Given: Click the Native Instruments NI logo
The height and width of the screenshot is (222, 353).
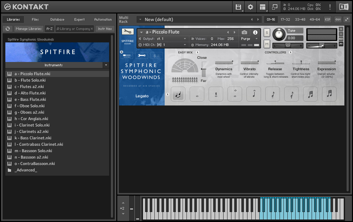Looking at the screenshot, I should pos(344,7).
